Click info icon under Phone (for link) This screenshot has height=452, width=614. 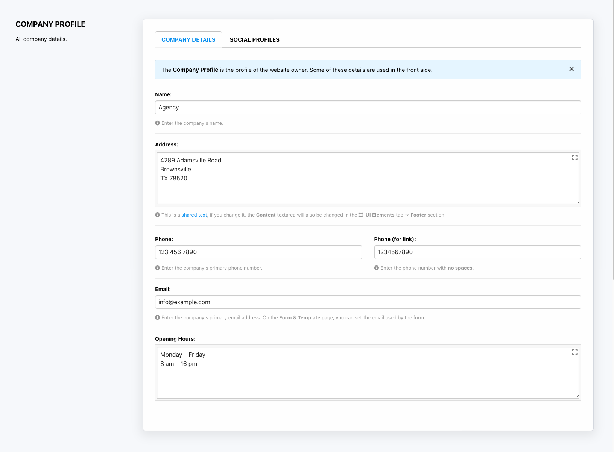tap(376, 268)
